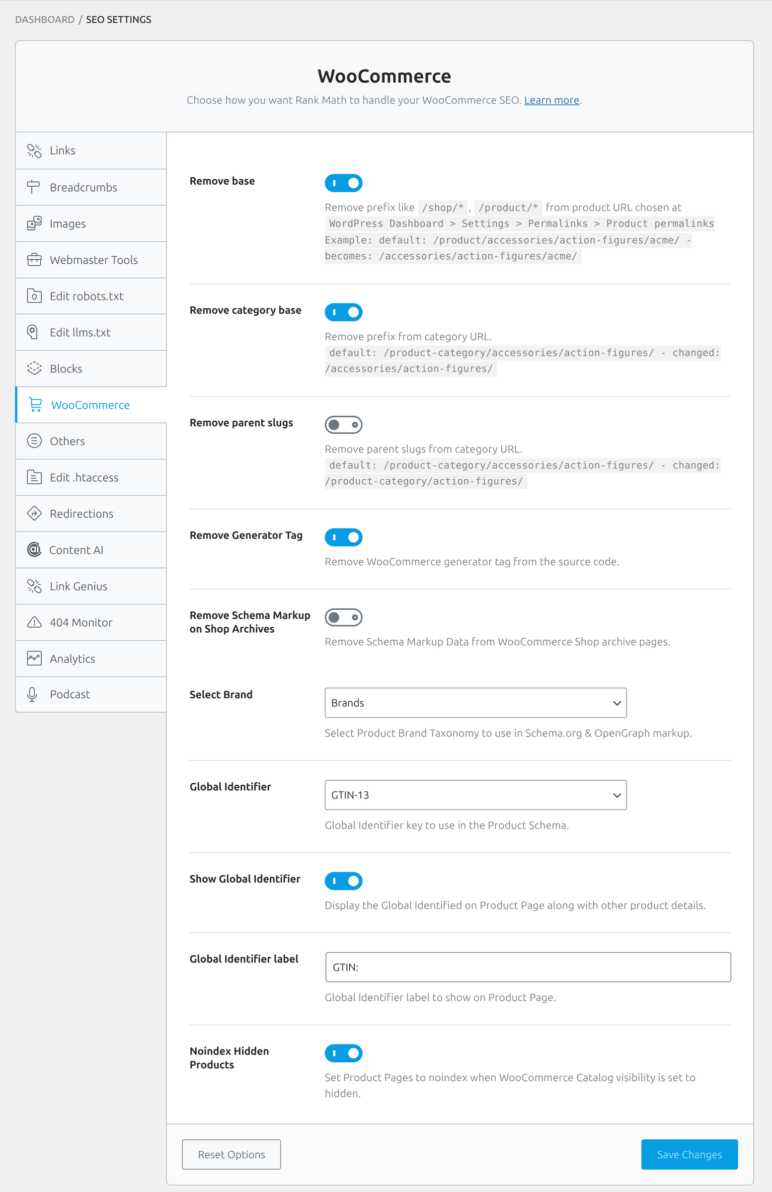Click the Links sidebar icon

(x=34, y=151)
